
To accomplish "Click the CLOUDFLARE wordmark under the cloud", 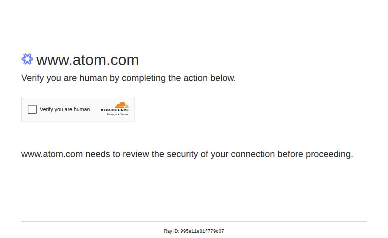I will coord(114,110).
